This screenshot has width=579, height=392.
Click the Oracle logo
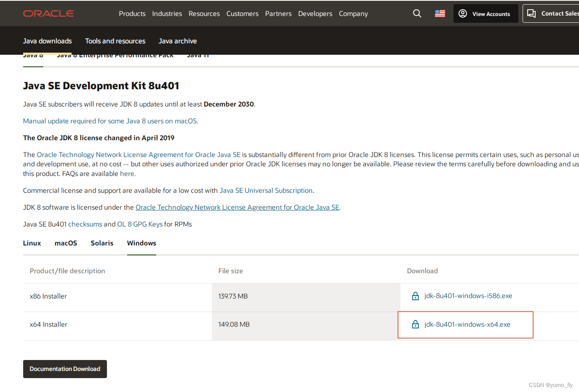48,13
